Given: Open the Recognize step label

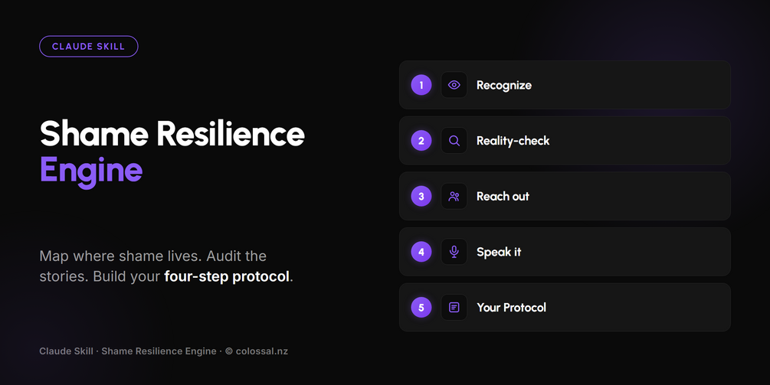Looking at the screenshot, I should tap(504, 85).
